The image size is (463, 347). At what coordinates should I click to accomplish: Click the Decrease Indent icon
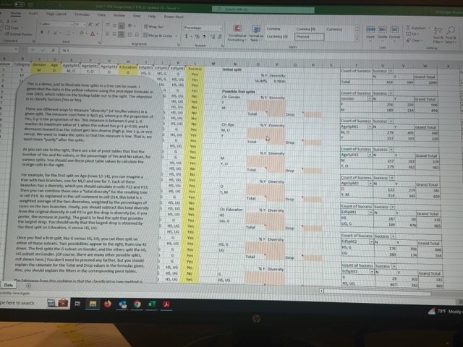point(129,35)
